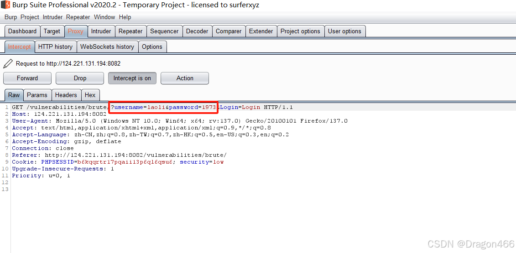Click the Accept-Language header line

(151, 134)
